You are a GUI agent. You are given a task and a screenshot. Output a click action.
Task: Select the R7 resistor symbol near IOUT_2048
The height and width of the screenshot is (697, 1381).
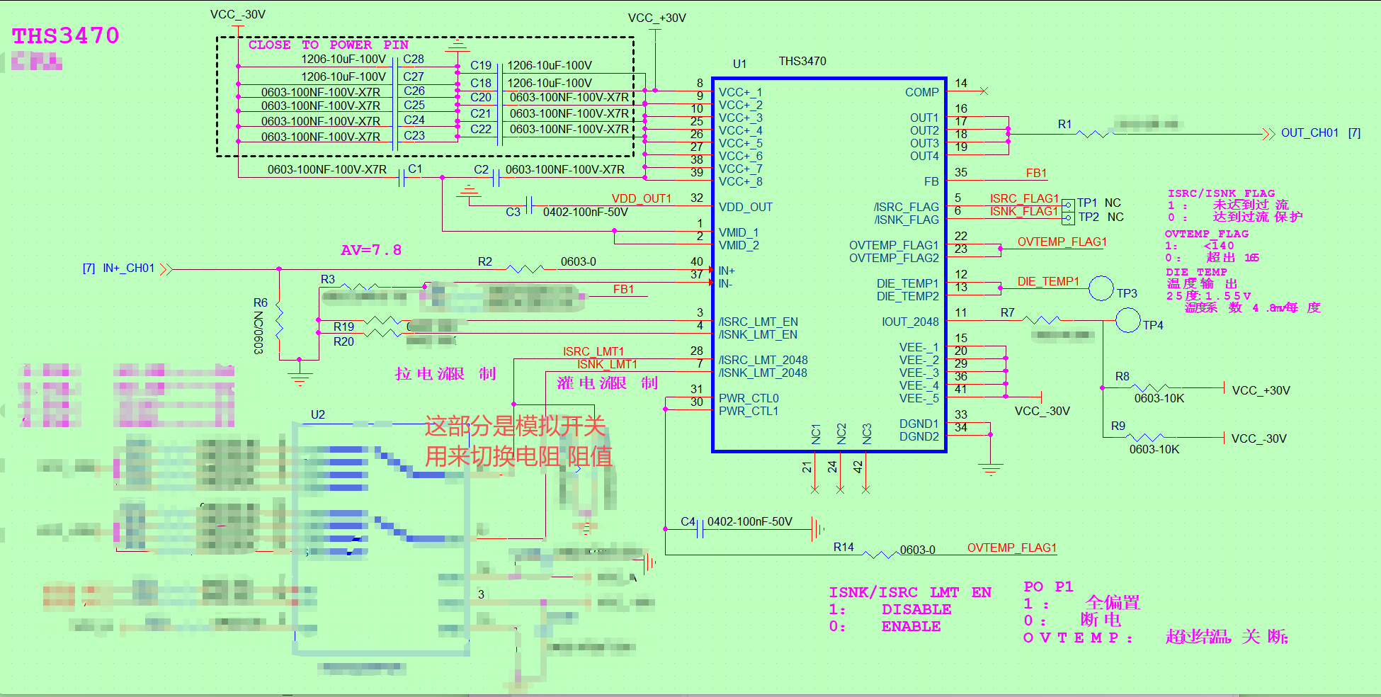[x=1042, y=320]
